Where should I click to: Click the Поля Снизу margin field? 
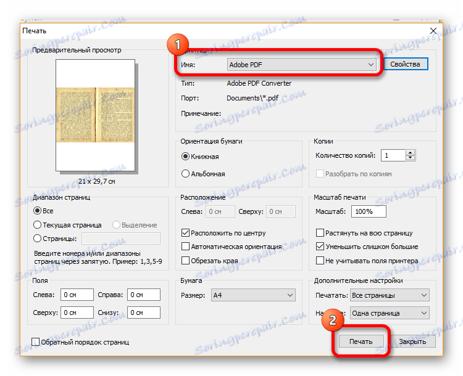(144, 313)
